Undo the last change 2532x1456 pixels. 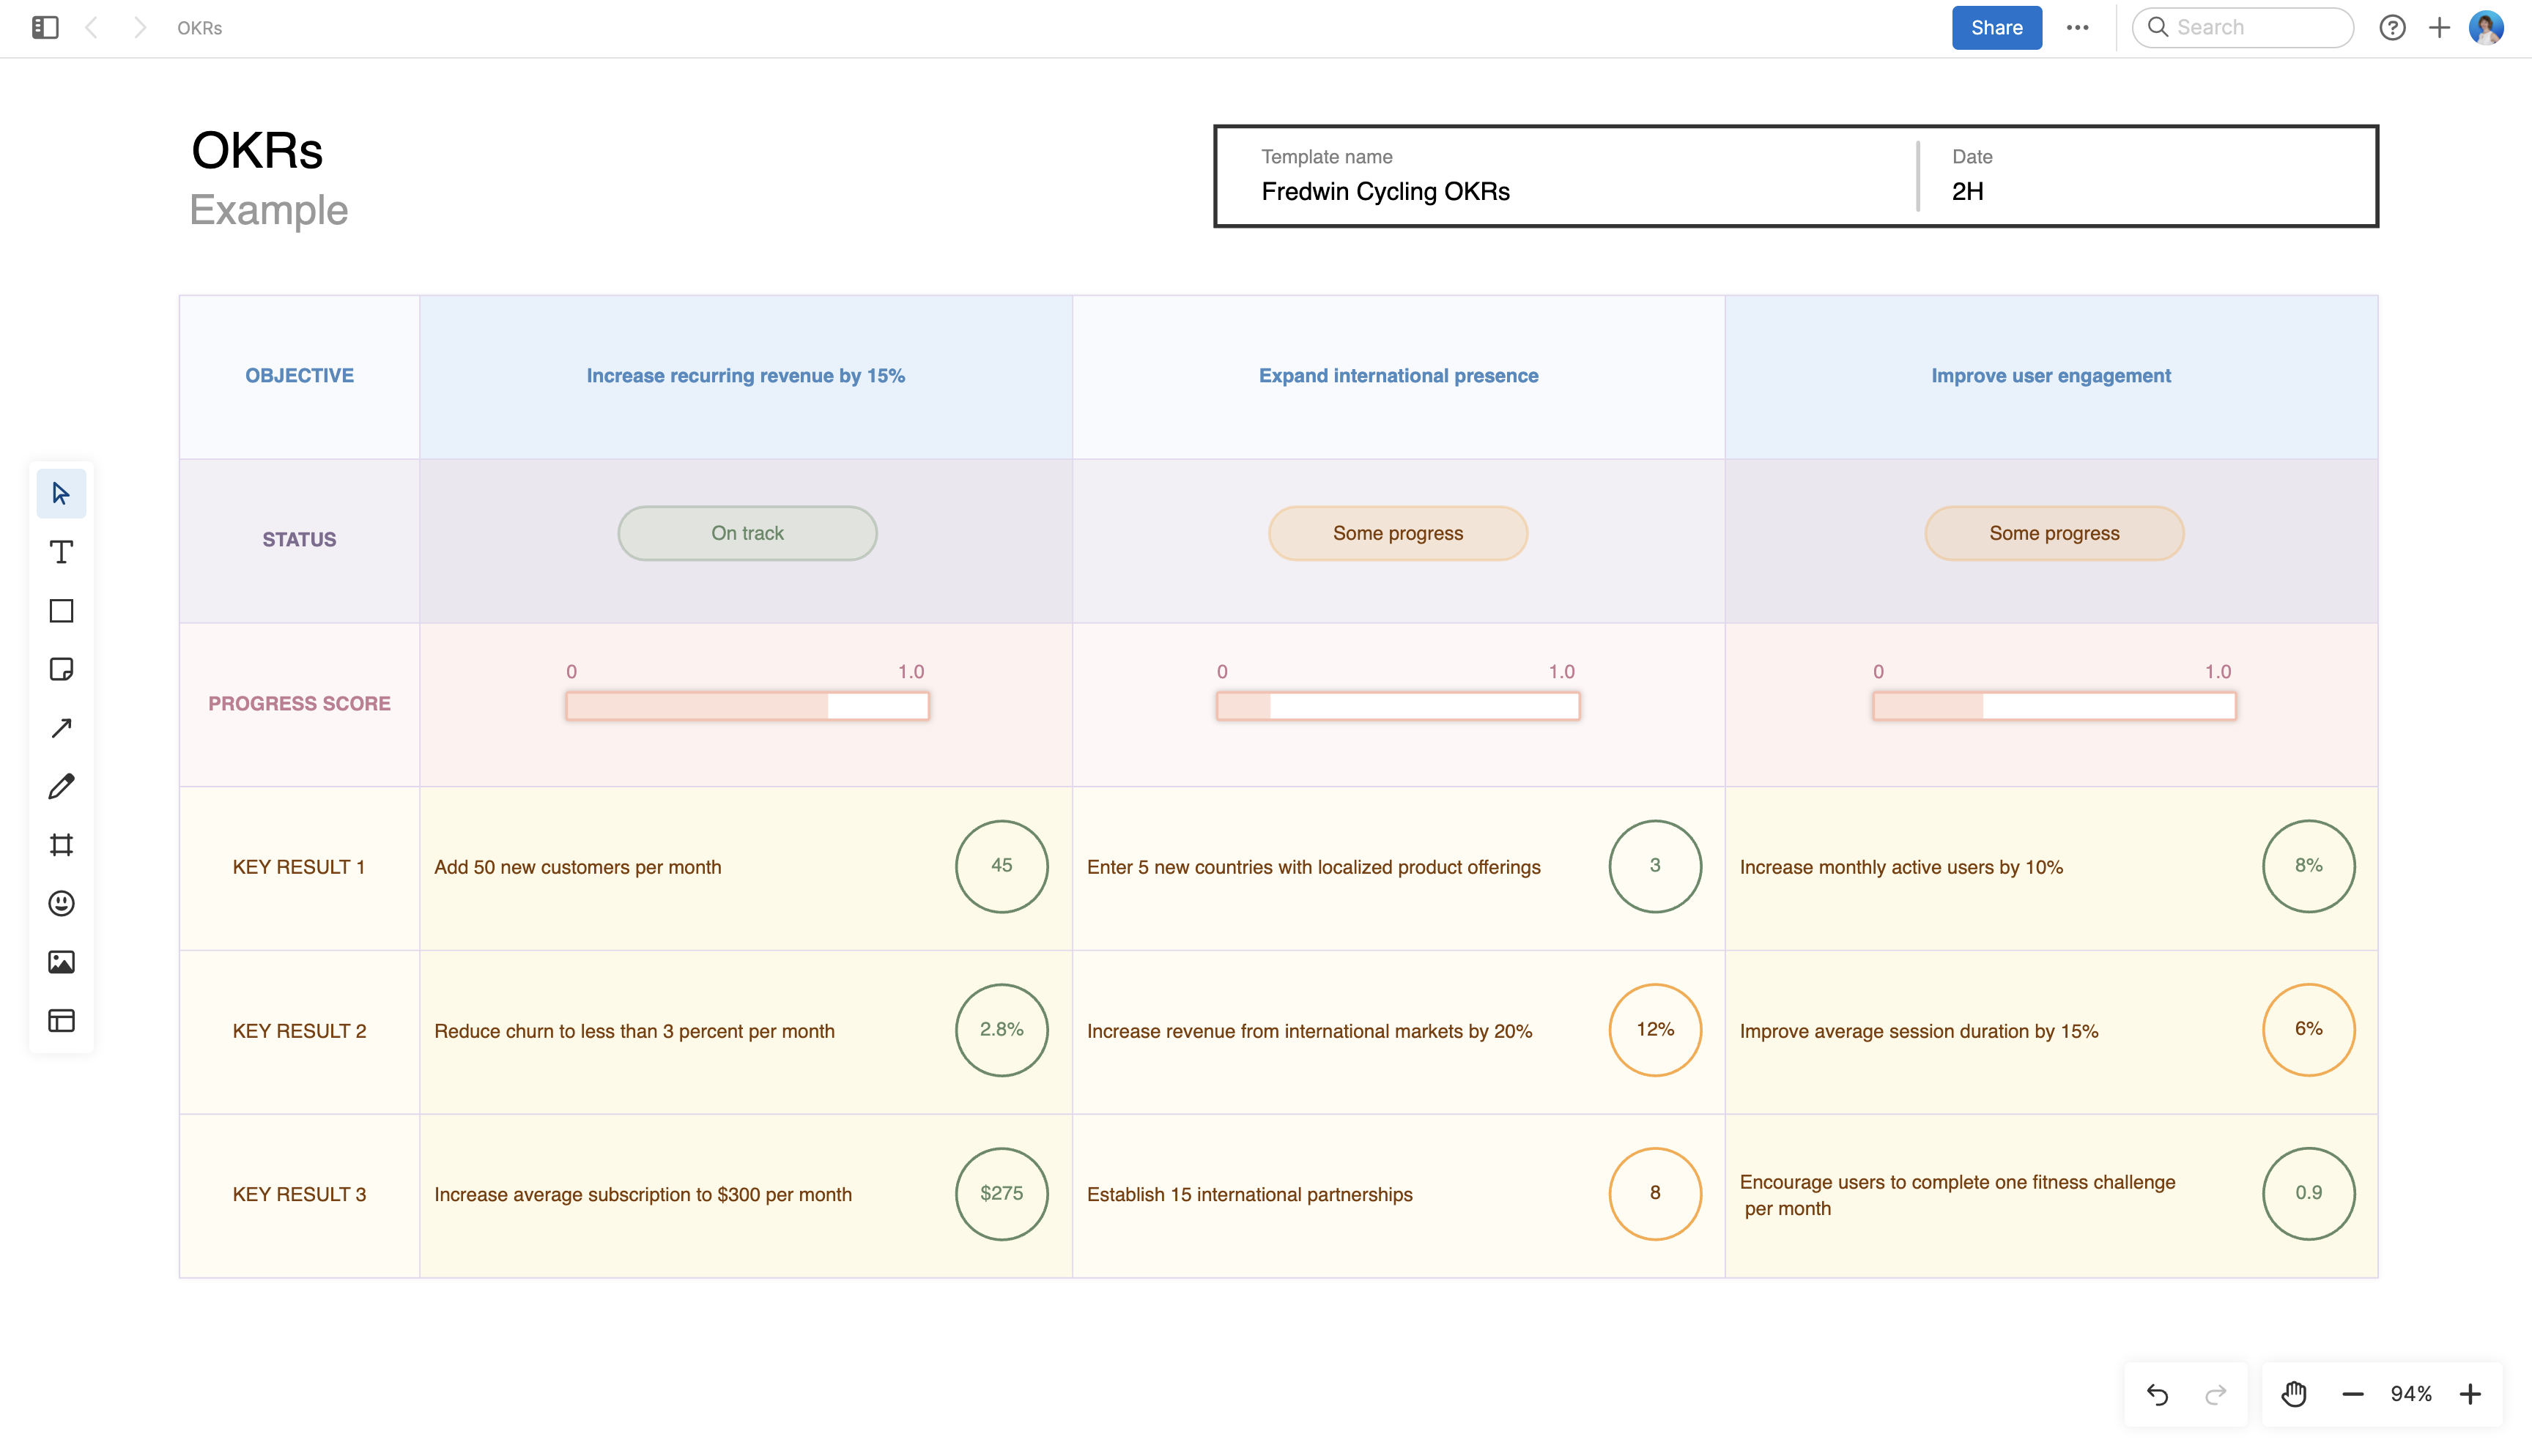pos(2157,1393)
